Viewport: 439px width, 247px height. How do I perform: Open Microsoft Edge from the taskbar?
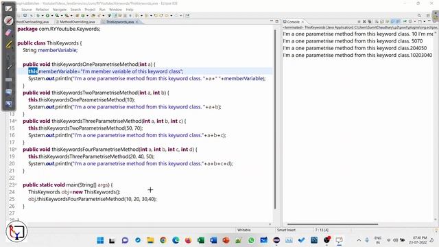click(x=176, y=240)
